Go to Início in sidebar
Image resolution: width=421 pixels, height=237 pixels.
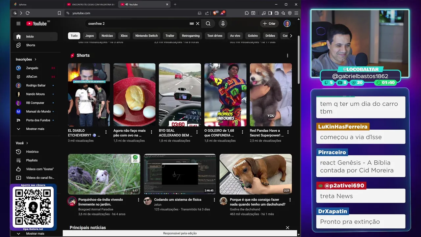(x=35, y=37)
